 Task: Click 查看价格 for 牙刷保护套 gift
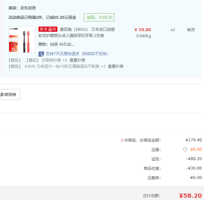pyautogui.click(x=77, y=60)
